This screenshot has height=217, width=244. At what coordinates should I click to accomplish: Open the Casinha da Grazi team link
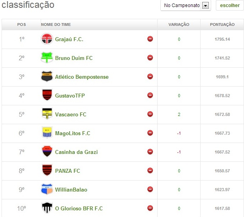76,152
